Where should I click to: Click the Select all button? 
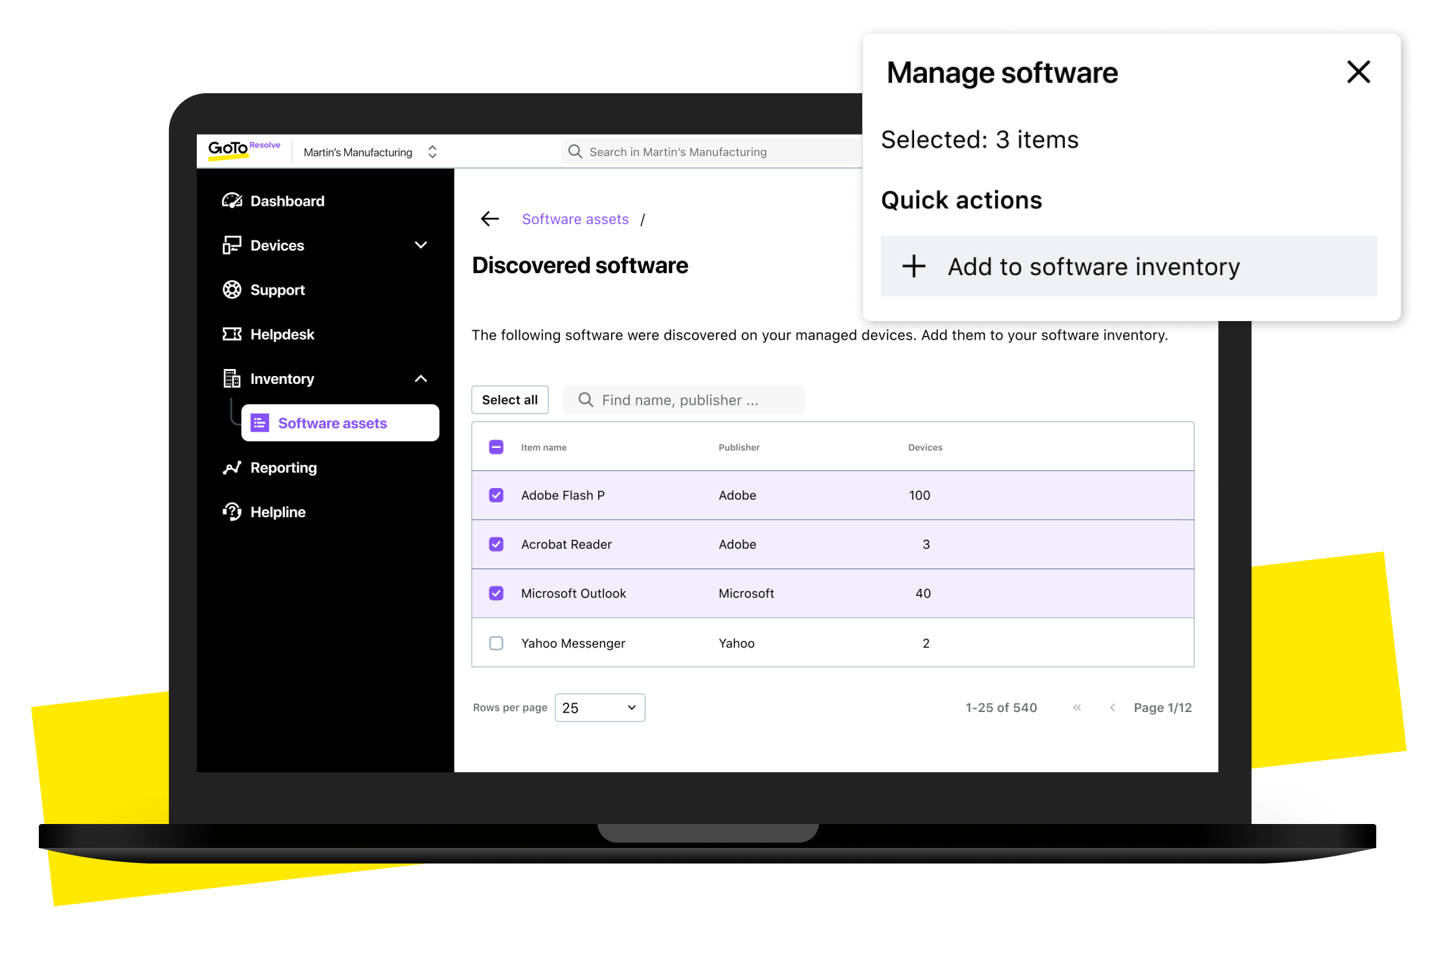(x=509, y=399)
